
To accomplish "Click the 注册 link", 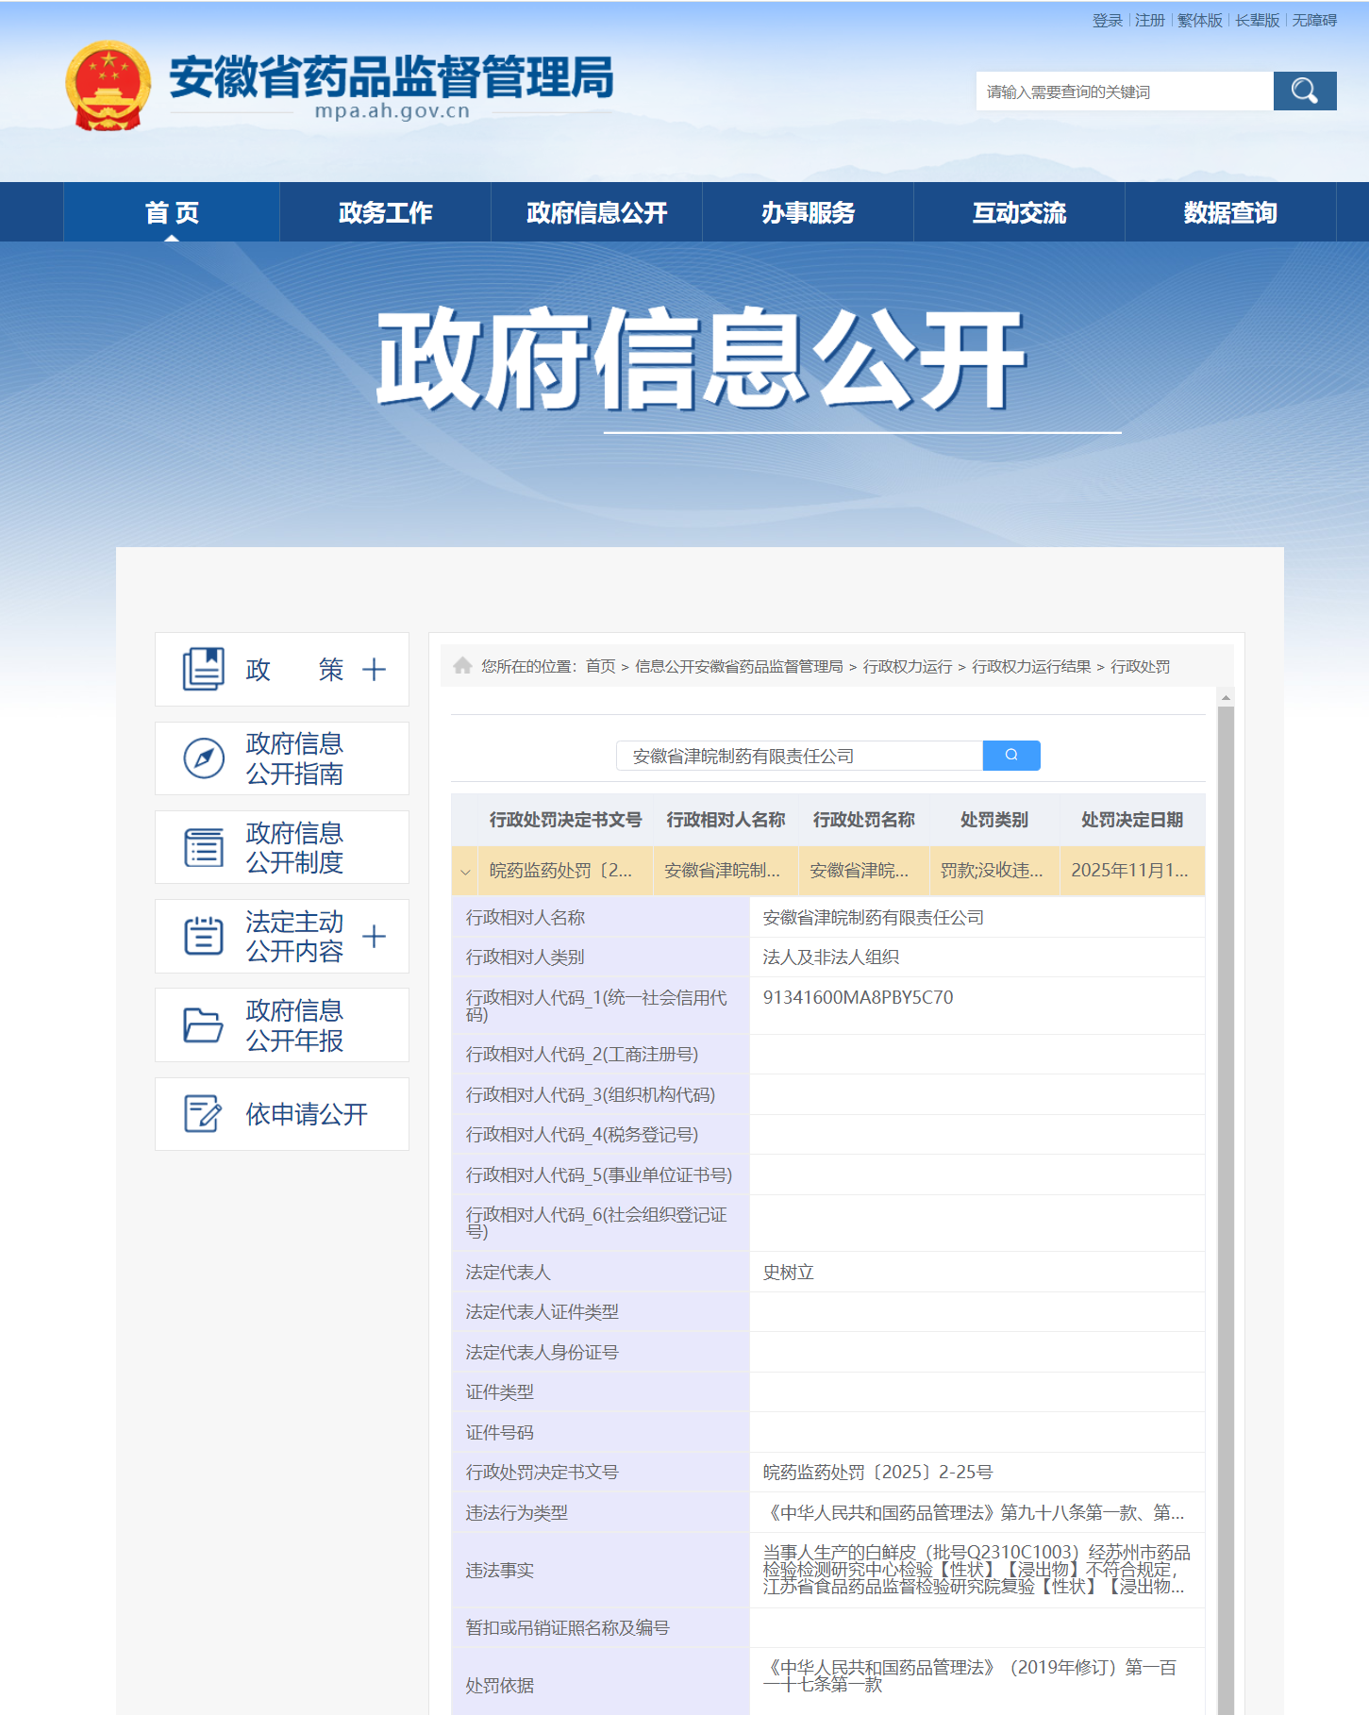I will pyautogui.click(x=1150, y=21).
